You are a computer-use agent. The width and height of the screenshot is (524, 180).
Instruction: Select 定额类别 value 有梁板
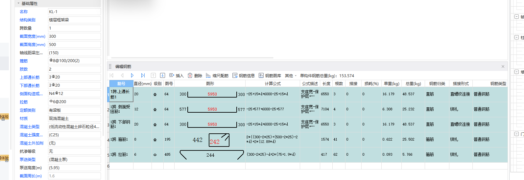[x=74, y=110]
